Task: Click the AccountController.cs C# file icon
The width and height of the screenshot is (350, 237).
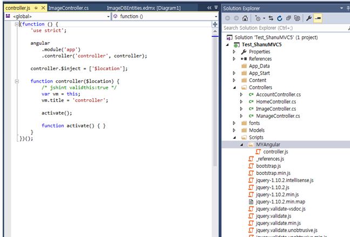Action: click(x=251, y=94)
